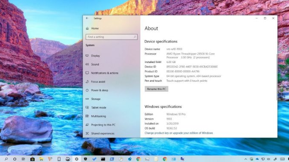Click the Touch support with 8 touch points text

187,81
